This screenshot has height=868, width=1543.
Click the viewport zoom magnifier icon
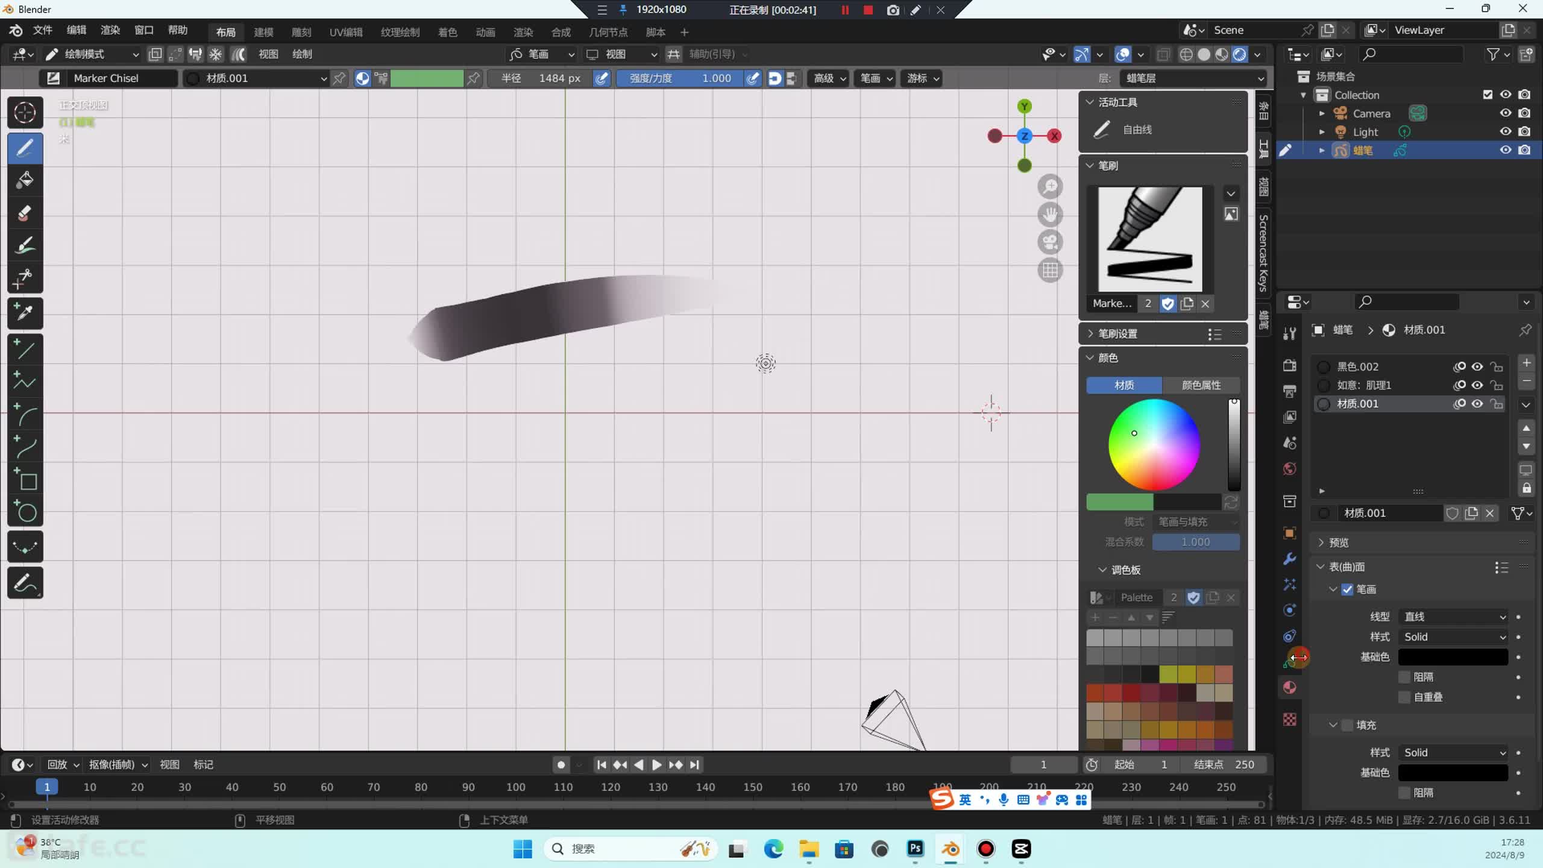[x=1050, y=187]
